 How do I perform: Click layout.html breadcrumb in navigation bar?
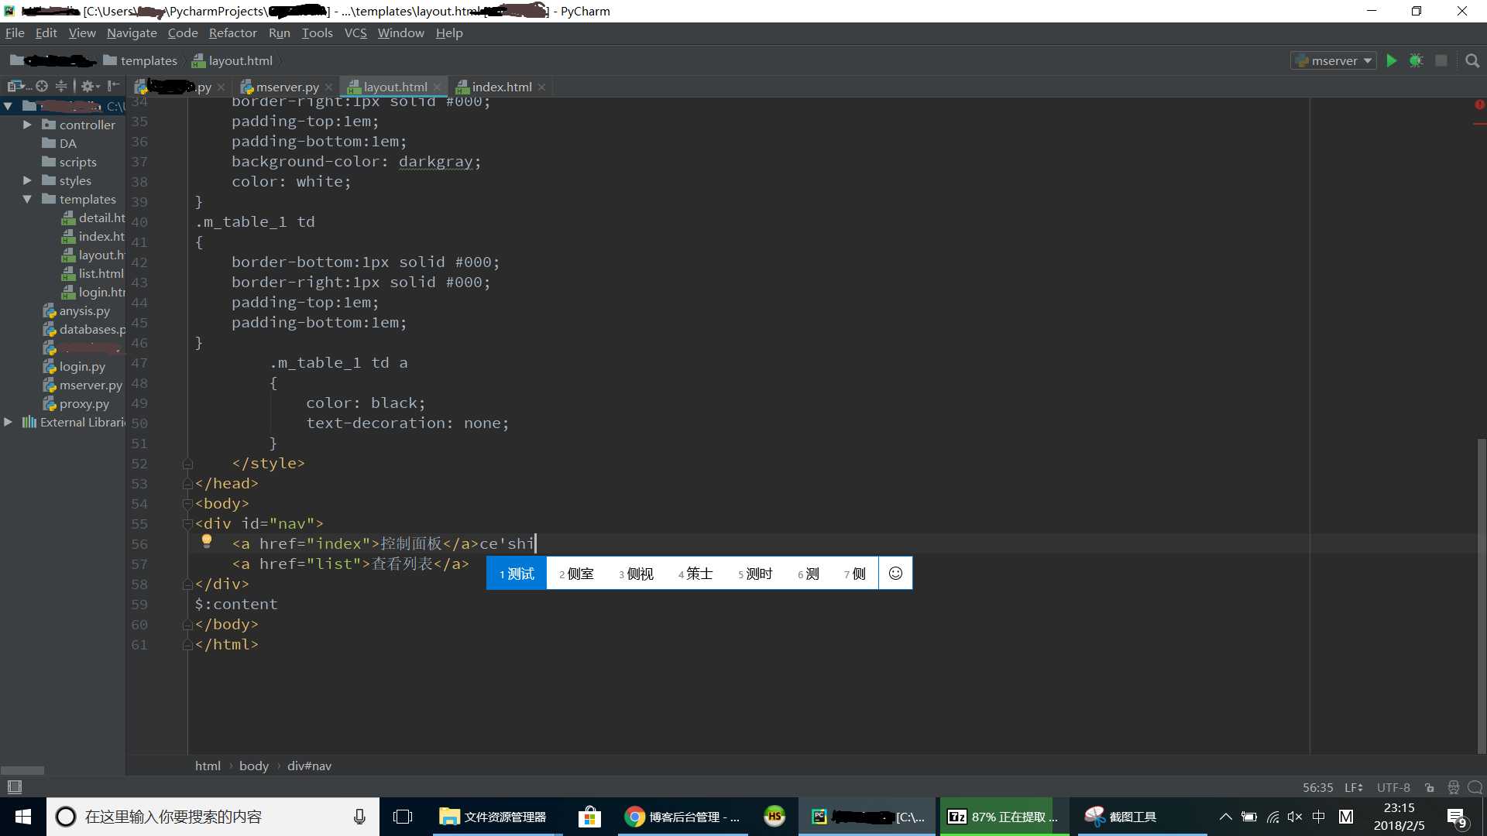click(232, 60)
